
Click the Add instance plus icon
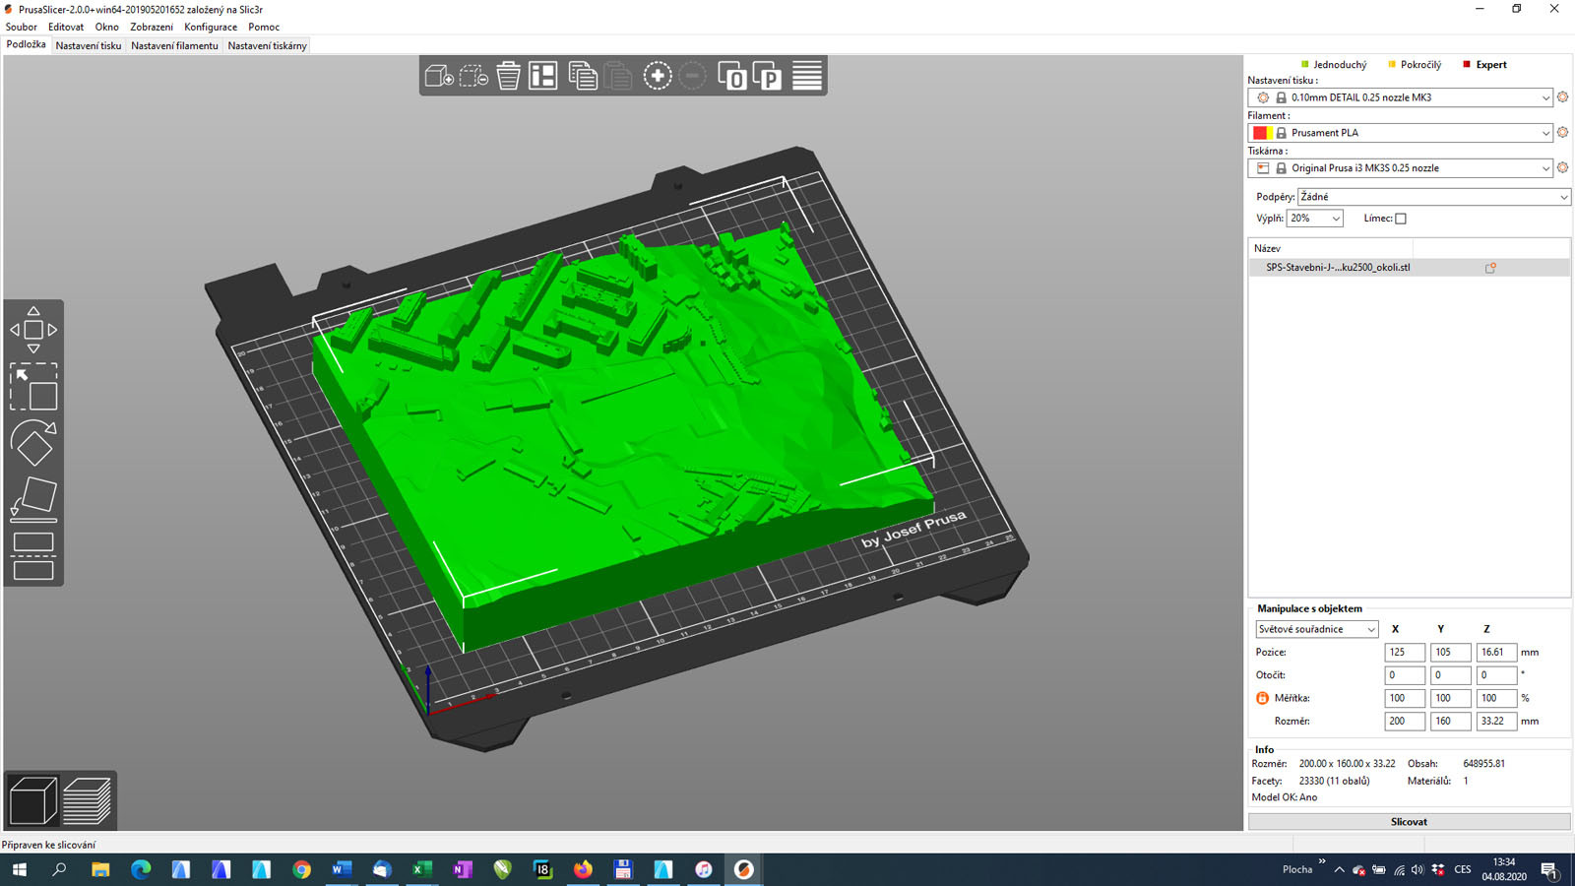(658, 76)
